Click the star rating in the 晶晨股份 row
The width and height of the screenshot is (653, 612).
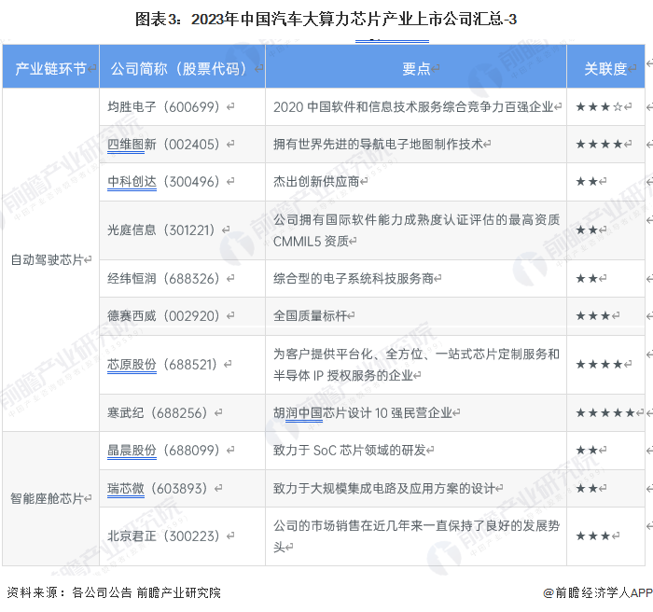point(587,451)
